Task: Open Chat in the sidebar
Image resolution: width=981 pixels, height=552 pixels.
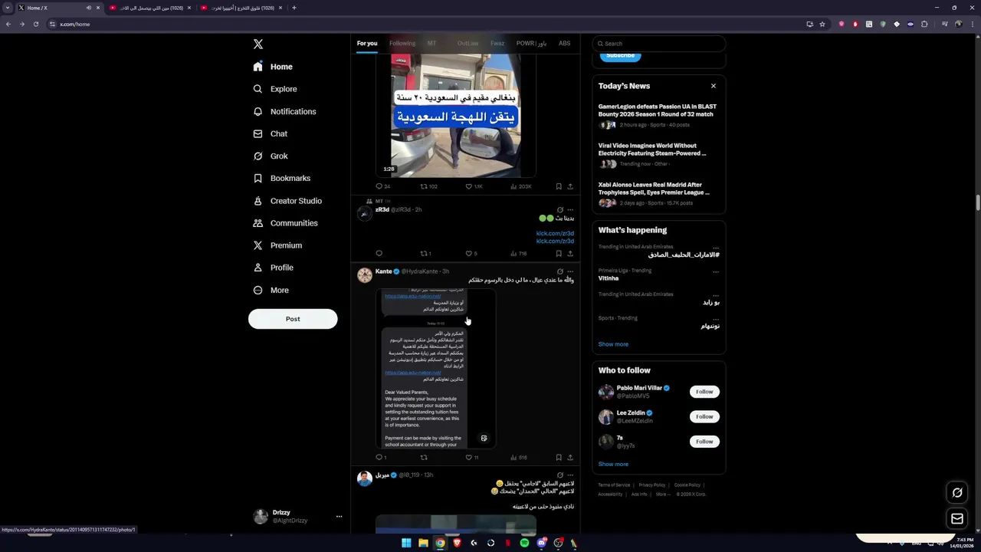Action: [x=271, y=133]
